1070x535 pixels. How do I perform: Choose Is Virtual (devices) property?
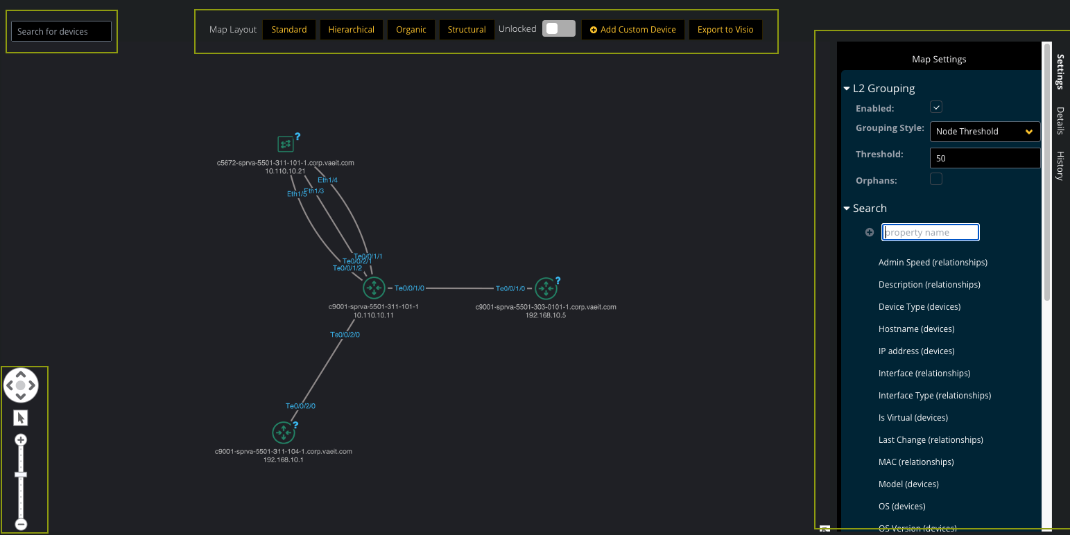tap(913, 418)
